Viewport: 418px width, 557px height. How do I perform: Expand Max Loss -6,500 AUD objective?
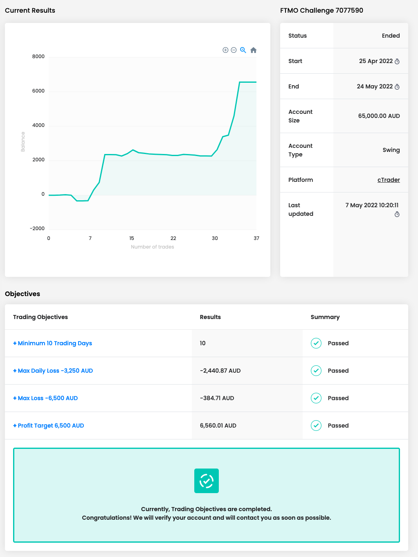pos(45,398)
